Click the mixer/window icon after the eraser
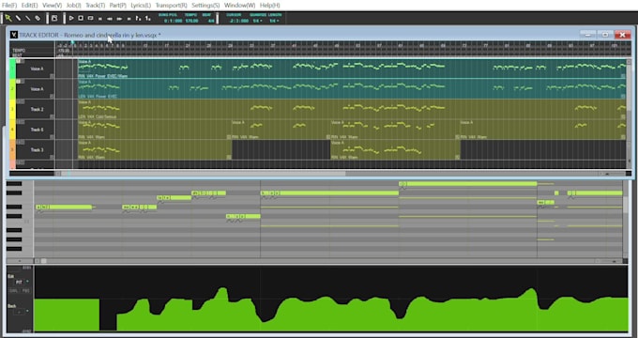Image resolution: width=638 pixels, height=338 pixels. click(x=54, y=18)
